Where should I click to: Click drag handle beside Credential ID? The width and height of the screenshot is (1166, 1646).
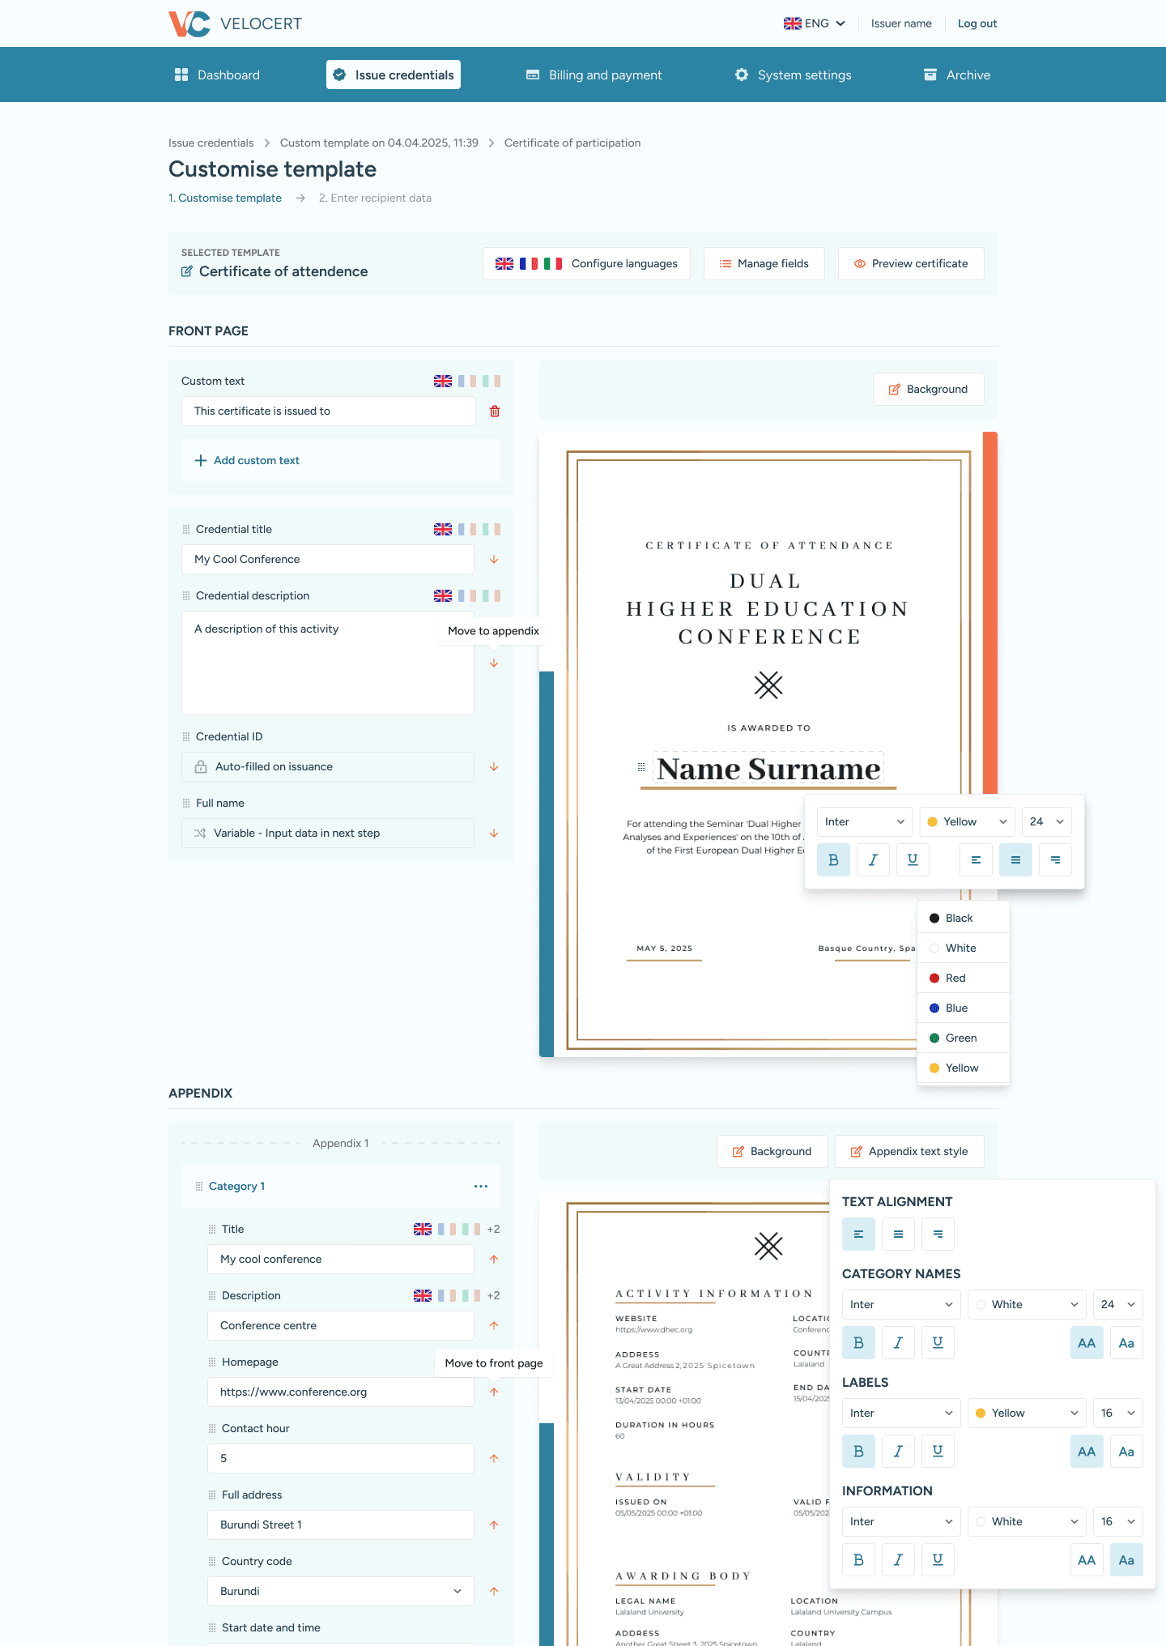[x=186, y=736]
